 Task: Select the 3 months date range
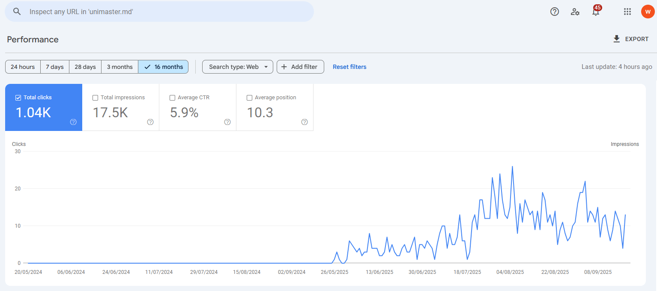[x=119, y=67]
